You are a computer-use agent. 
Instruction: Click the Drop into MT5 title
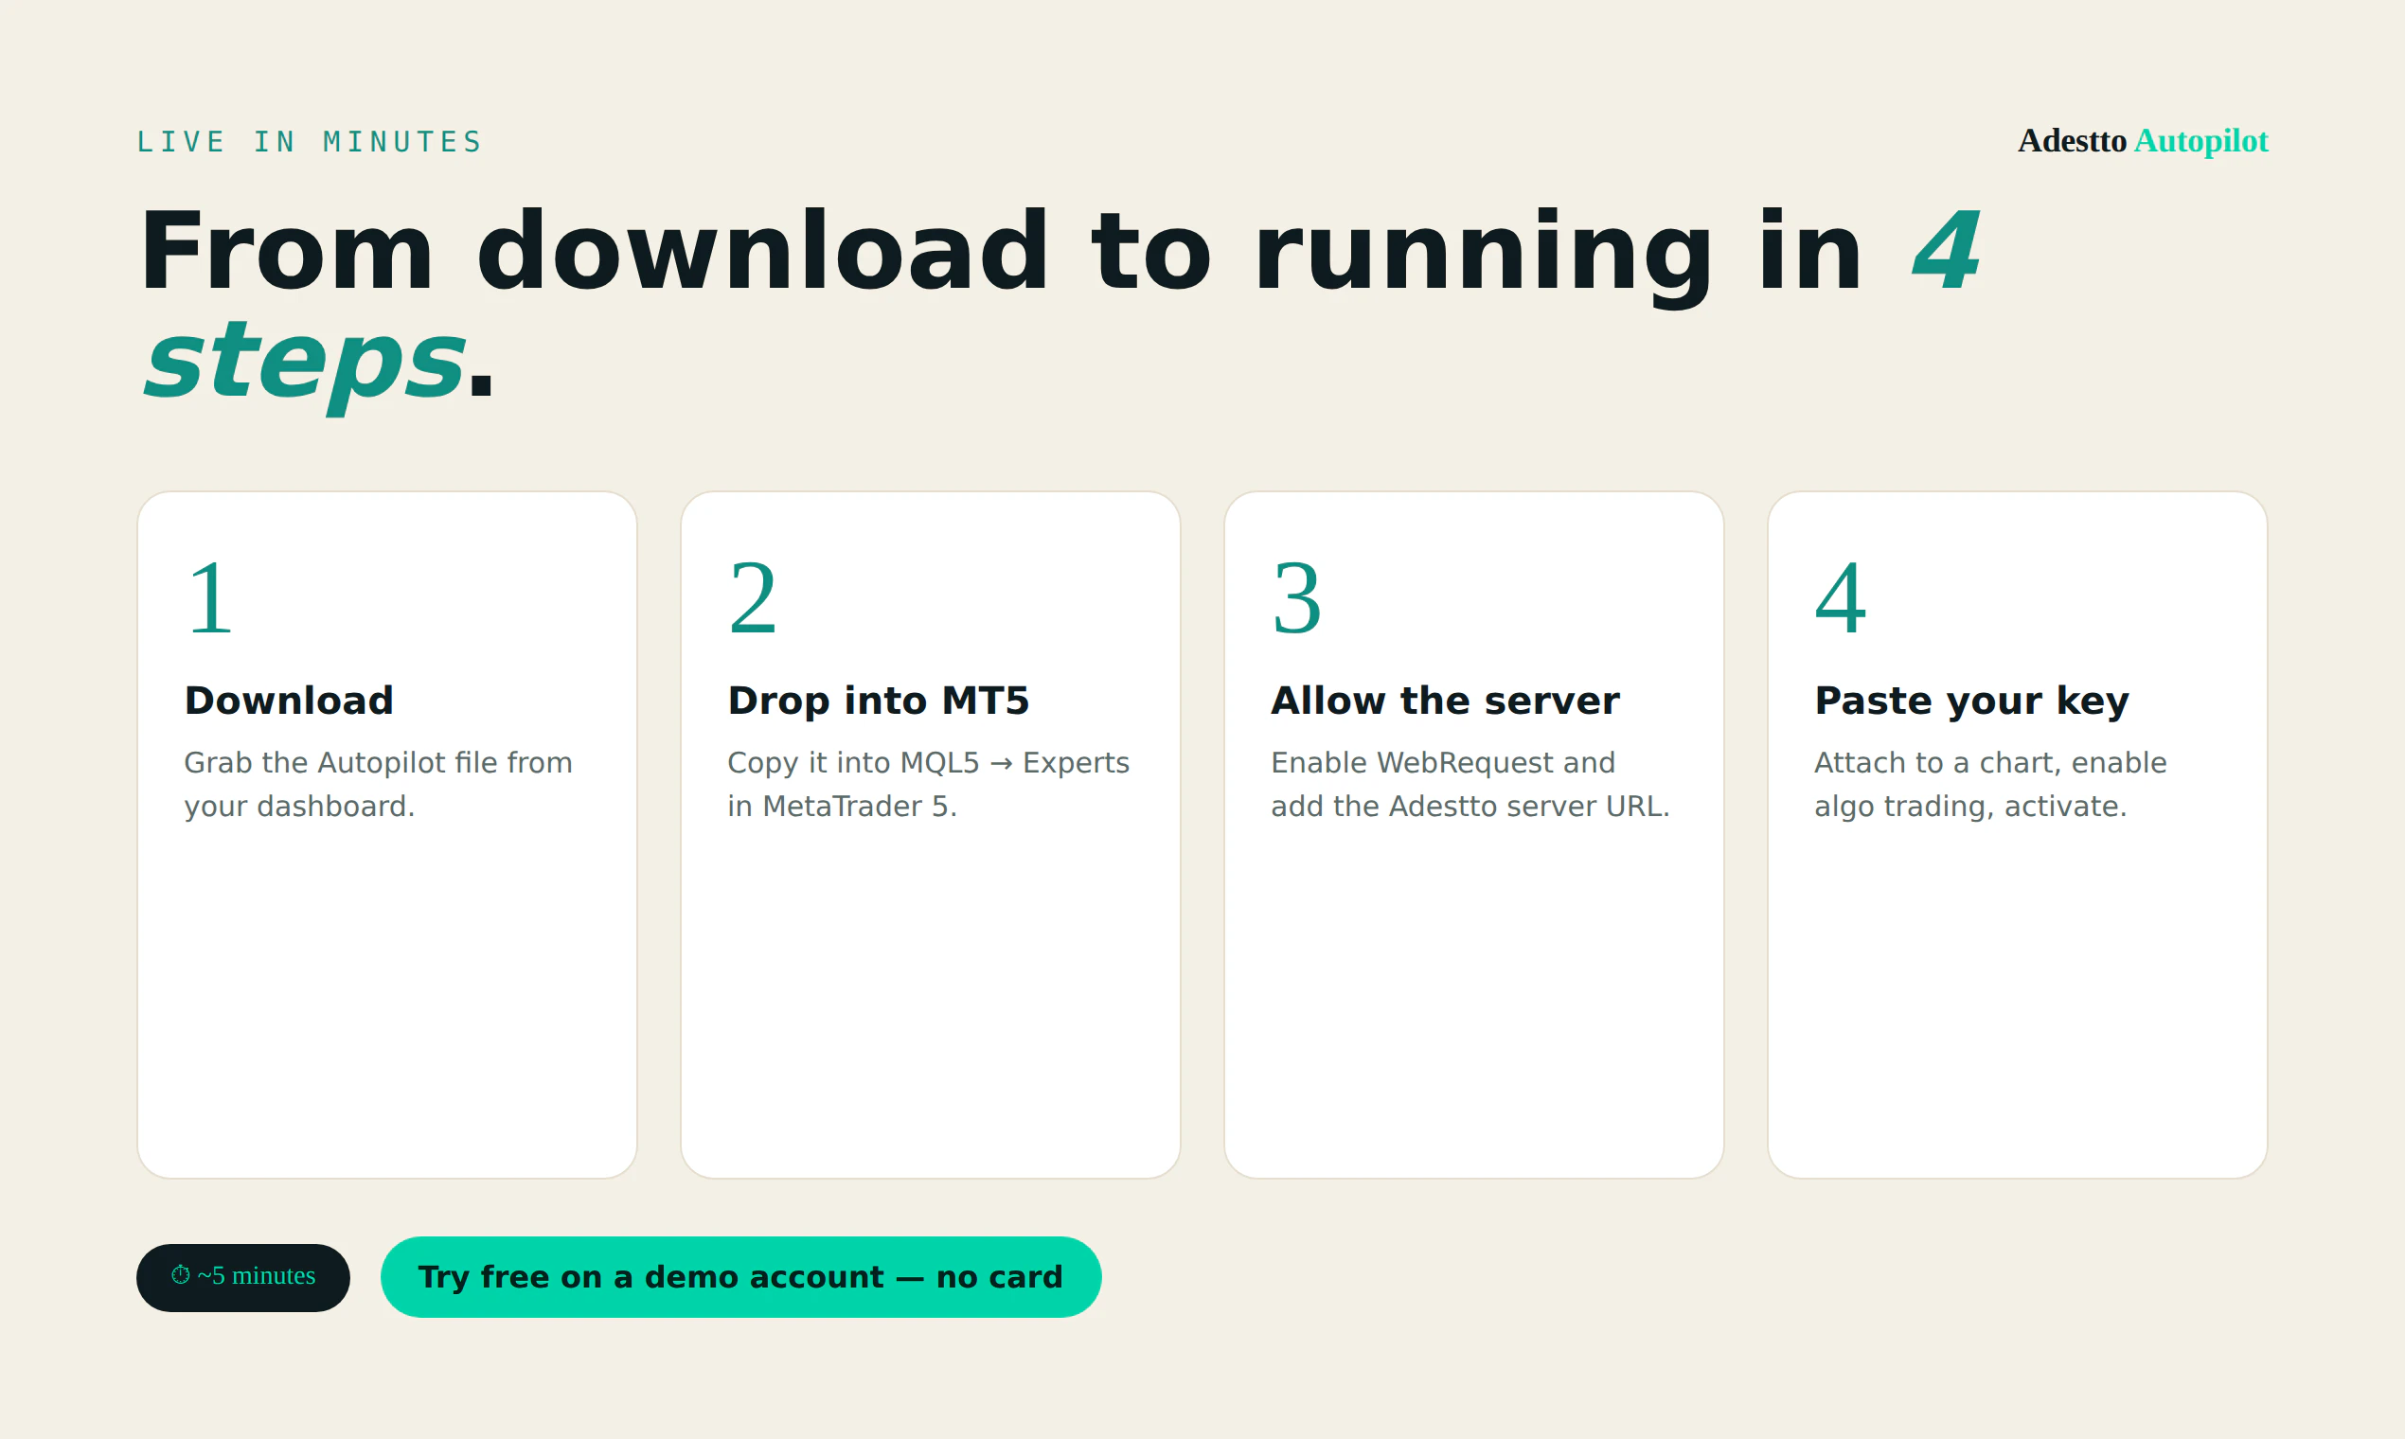click(x=879, y=702)
